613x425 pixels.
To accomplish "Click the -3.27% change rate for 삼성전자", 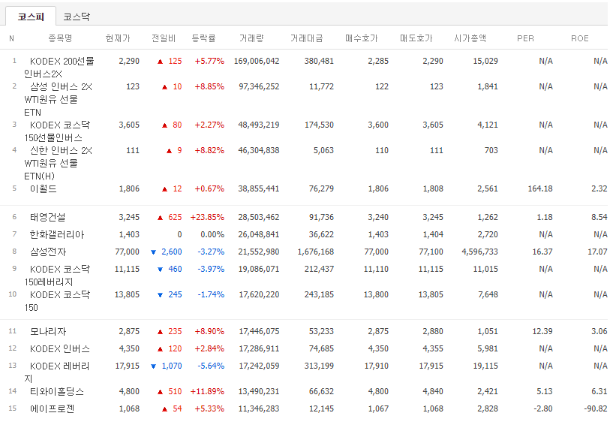I will [211, 252].
